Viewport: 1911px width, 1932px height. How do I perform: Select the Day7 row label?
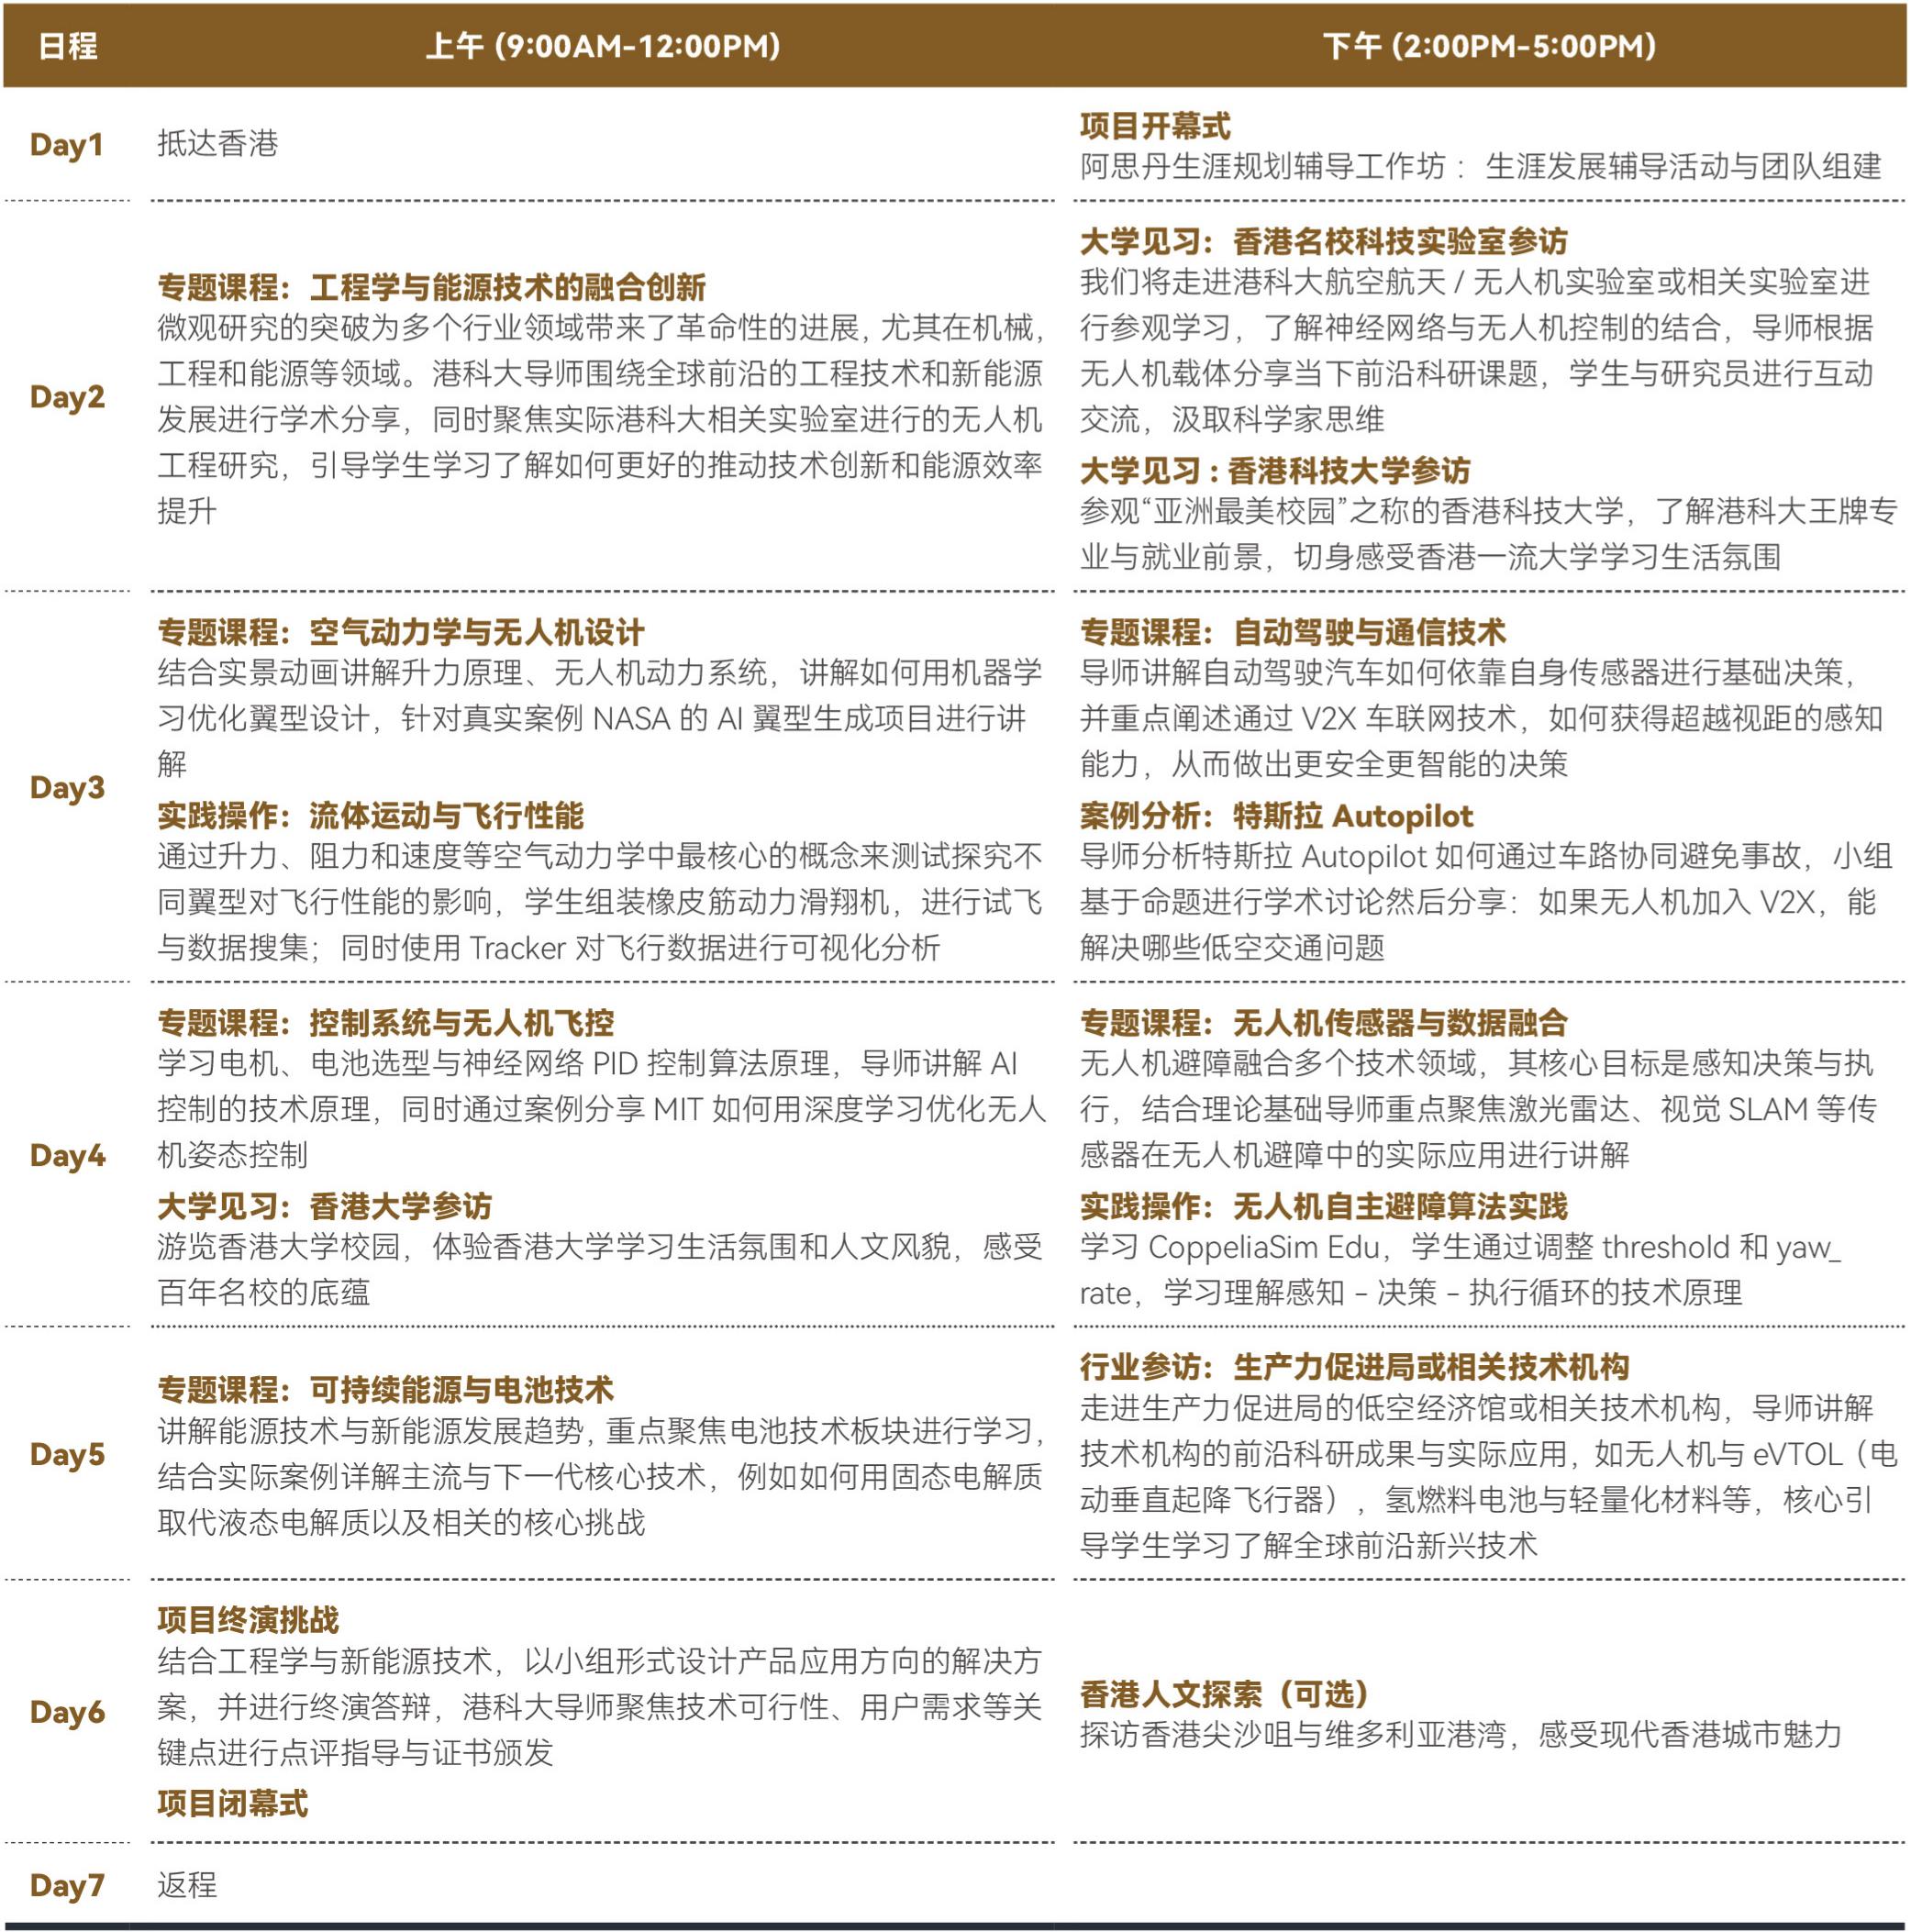coord(67,1886)
